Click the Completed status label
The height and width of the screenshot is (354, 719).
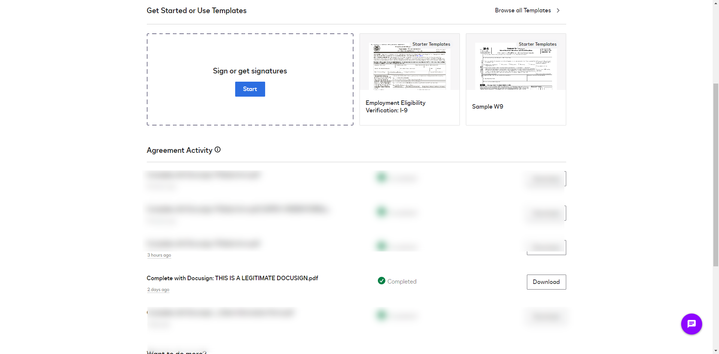(x=402, y=281)
